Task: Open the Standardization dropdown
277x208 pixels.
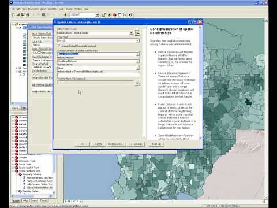Action: pyautogui.click(x=138, y=68)
